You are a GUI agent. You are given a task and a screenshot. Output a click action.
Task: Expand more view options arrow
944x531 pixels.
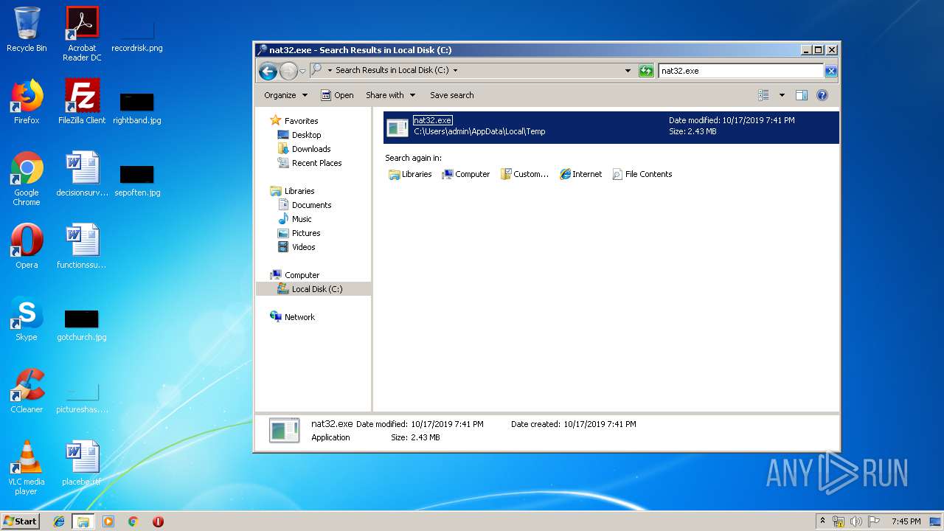(x=782, y=95)
